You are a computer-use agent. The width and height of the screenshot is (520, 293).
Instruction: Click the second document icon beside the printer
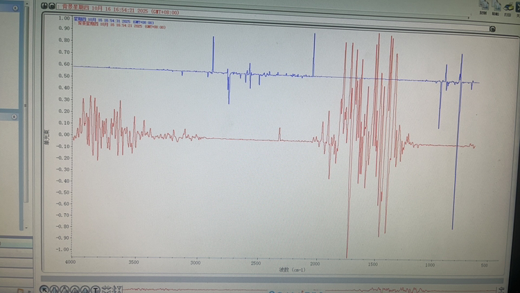(496, 6)
